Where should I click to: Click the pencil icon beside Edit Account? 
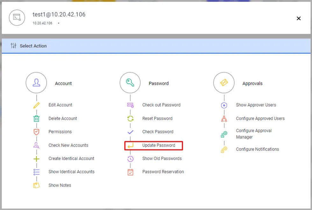(x=36, y=105)
